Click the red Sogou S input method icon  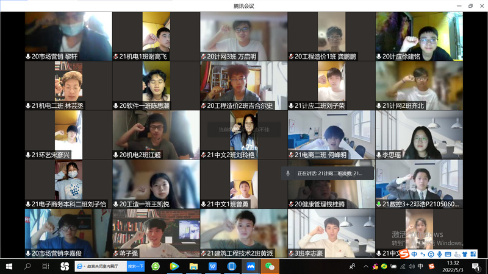(x=431, y=266)
